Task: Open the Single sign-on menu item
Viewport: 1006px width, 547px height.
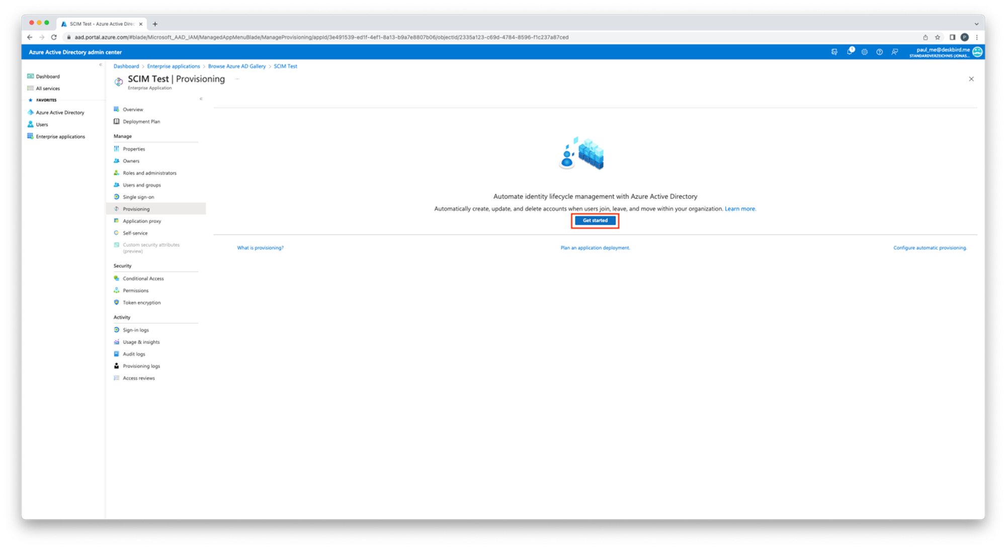Action: 138,197
